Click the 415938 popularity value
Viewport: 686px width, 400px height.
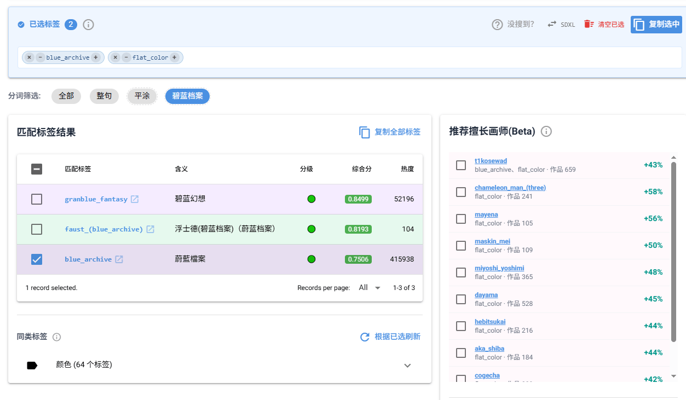point(402,259)
